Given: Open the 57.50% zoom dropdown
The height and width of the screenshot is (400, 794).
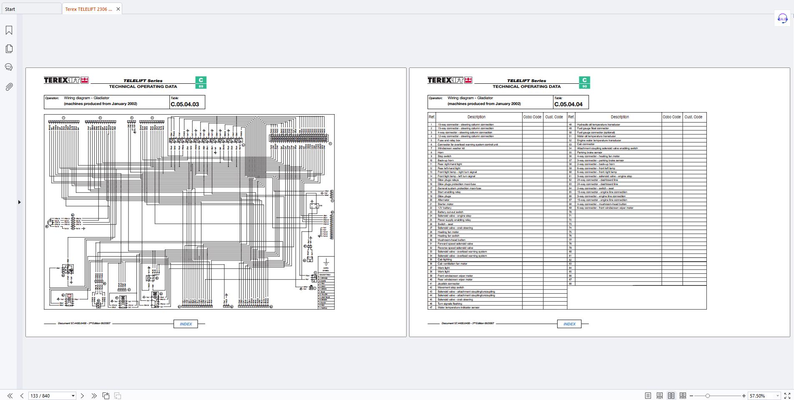Looking at the screenshot, I should pos(777,396).
